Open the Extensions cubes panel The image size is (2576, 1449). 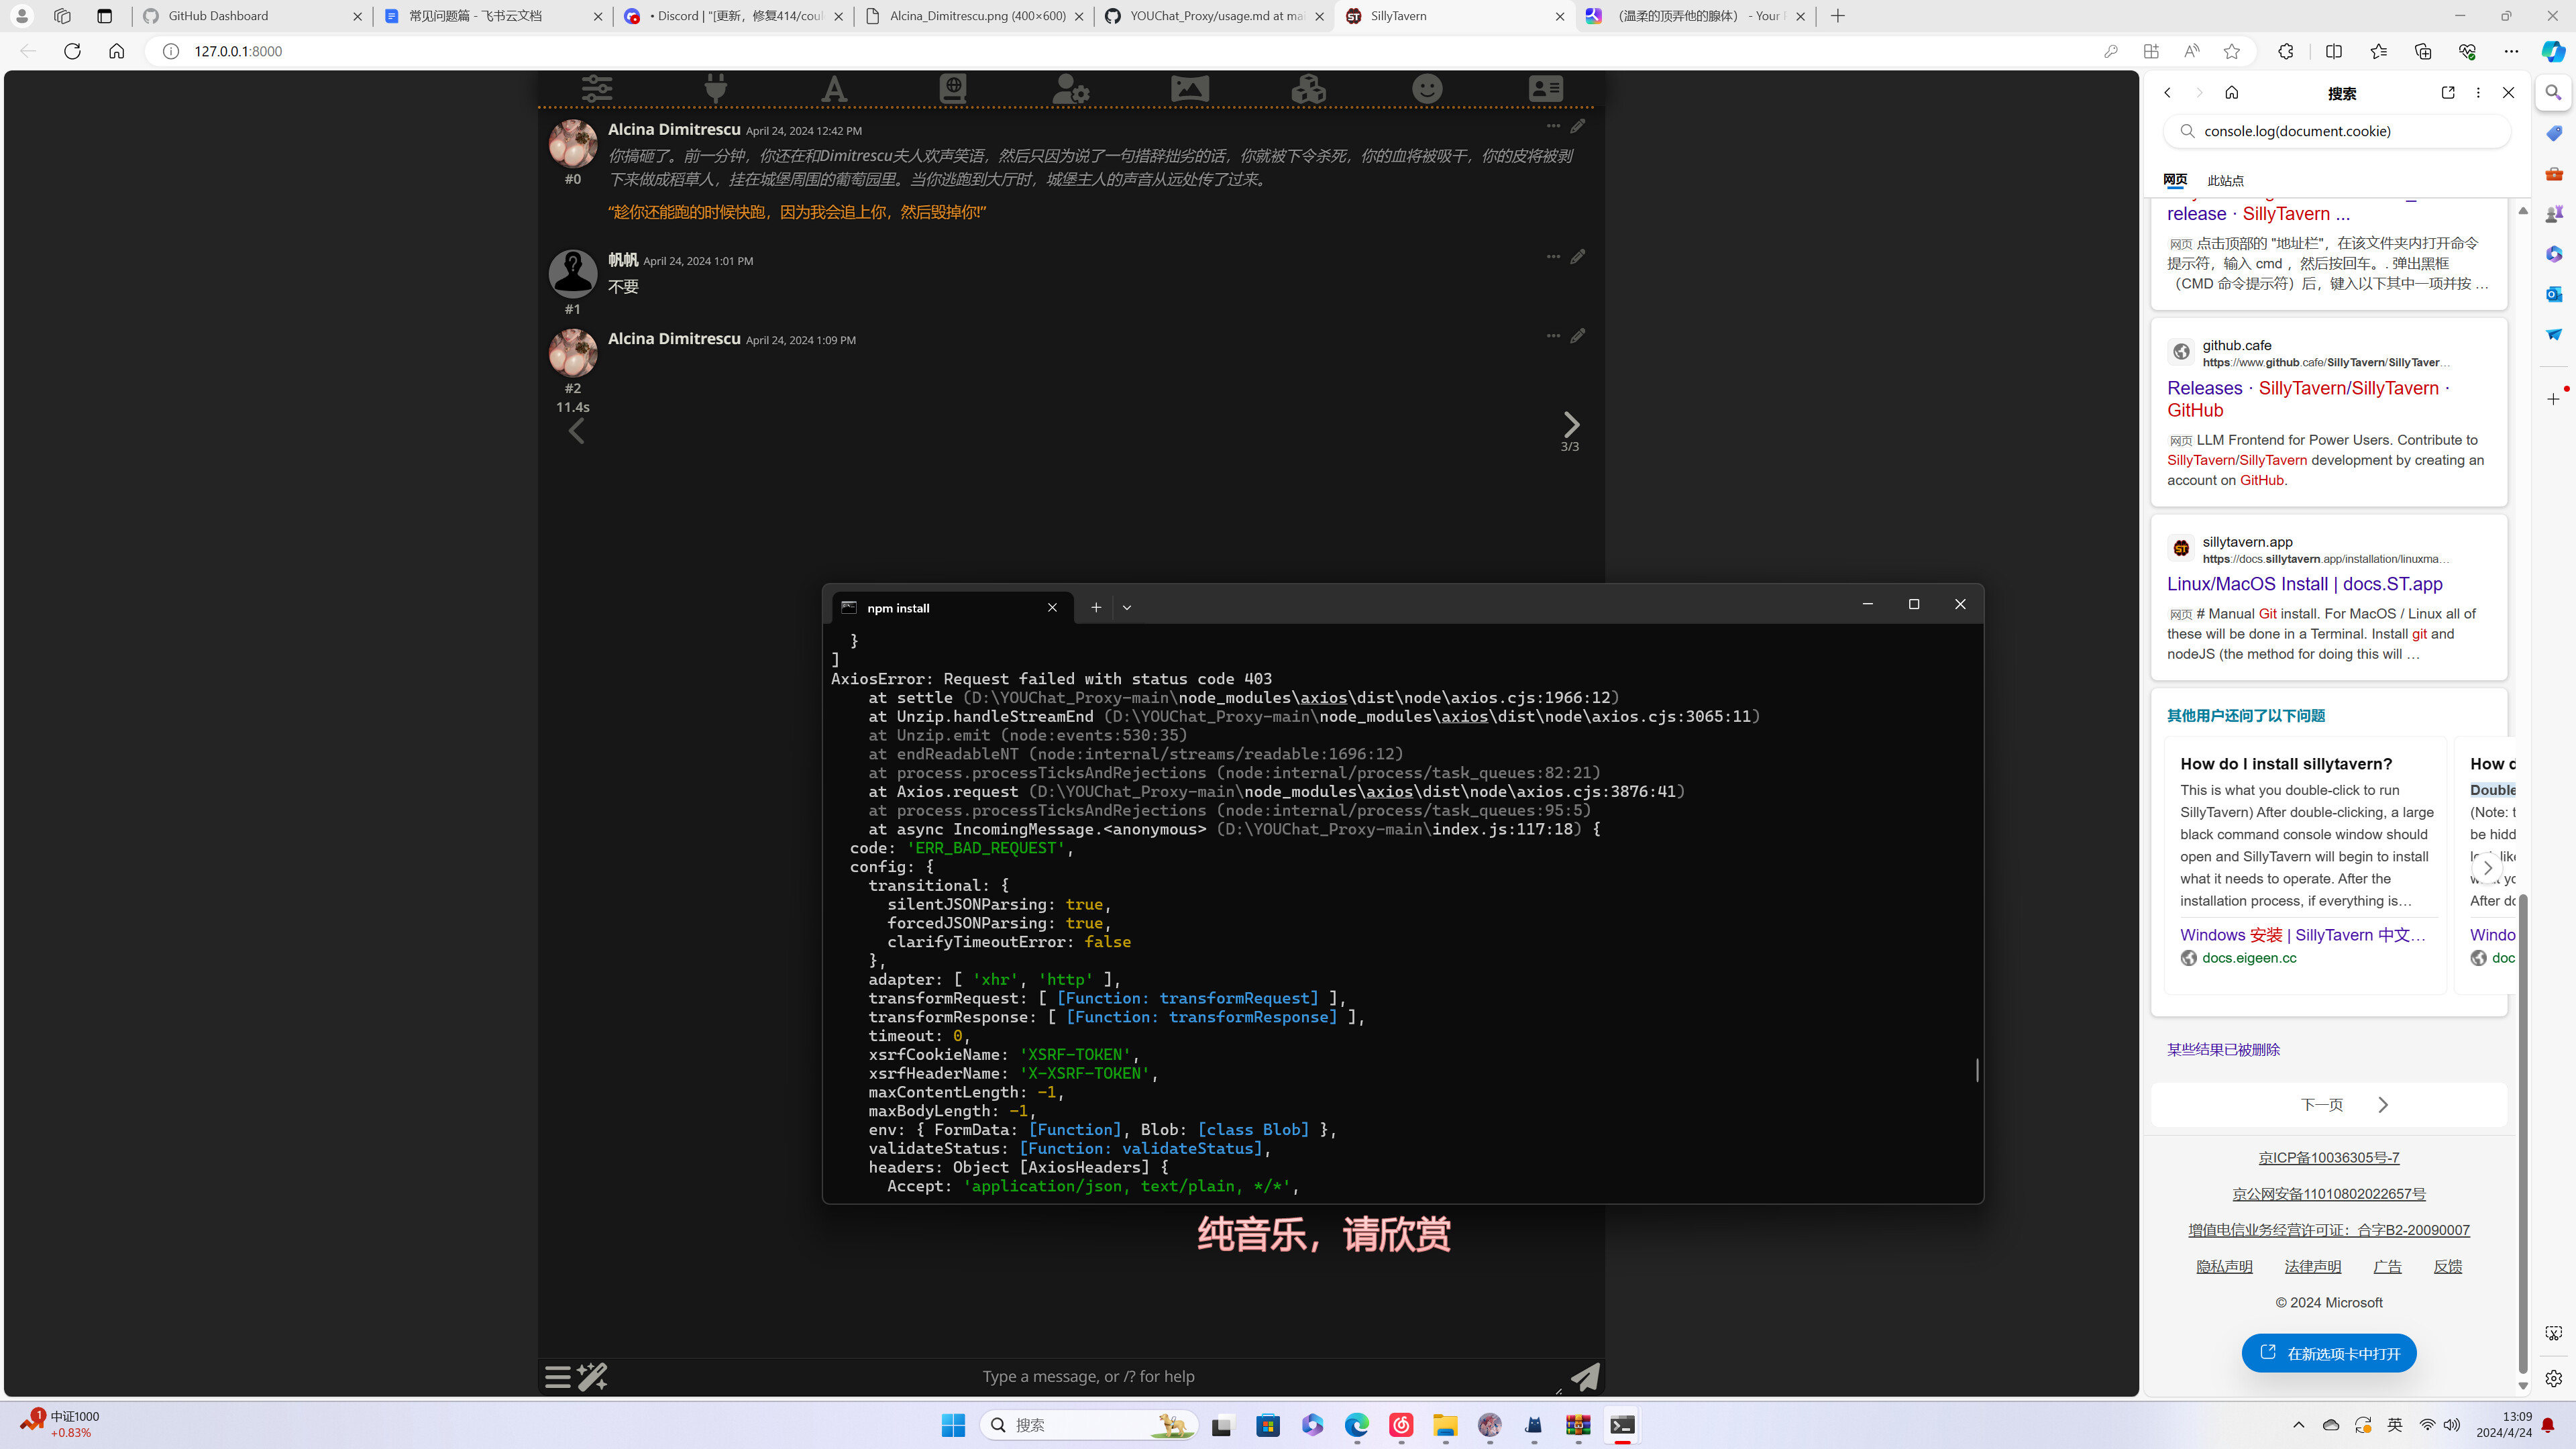tap(1308, 88)
